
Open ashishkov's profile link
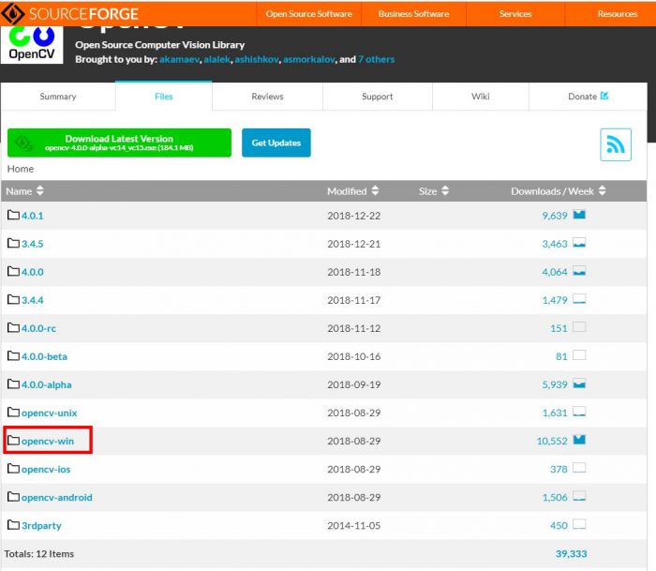click(x=257, y=59)
